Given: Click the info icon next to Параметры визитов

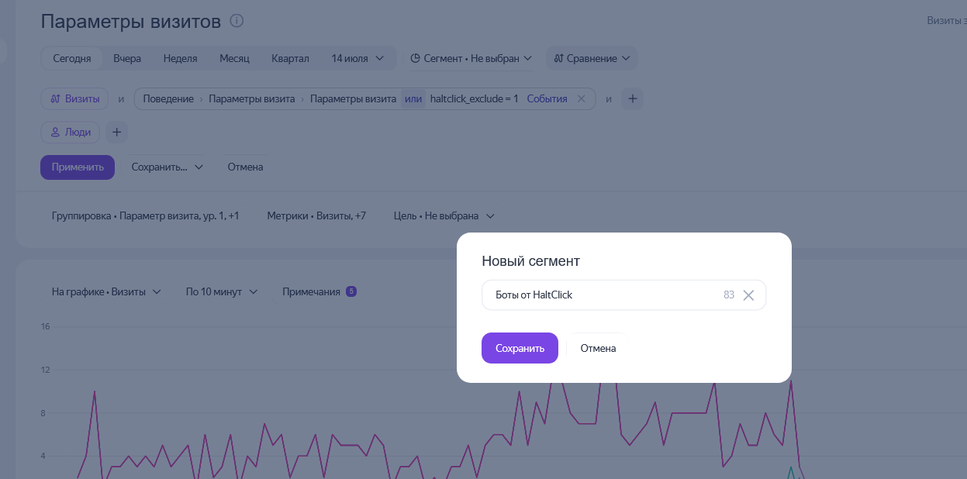Looking at the screenshot, I should (237, 21).
